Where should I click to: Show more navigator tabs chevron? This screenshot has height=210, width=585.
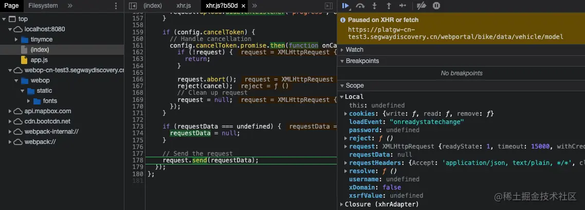tap(70, 6)
